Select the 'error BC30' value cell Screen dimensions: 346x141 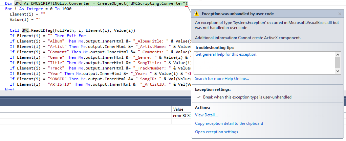182,116
